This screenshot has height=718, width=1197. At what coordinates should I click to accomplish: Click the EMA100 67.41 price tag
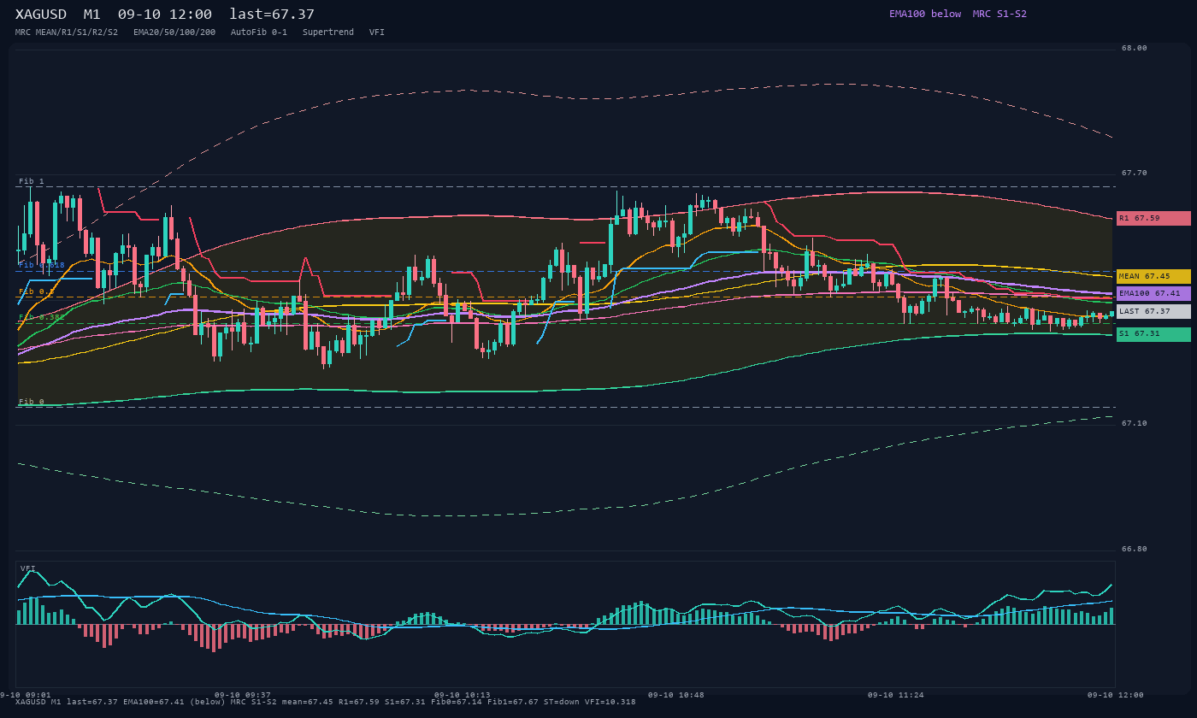coord(1153,293)
